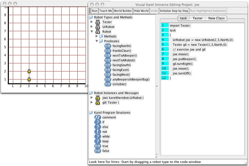The image size is (249, 166).
Task: Collapse the Predicates folder
Action: click(97, 41)
